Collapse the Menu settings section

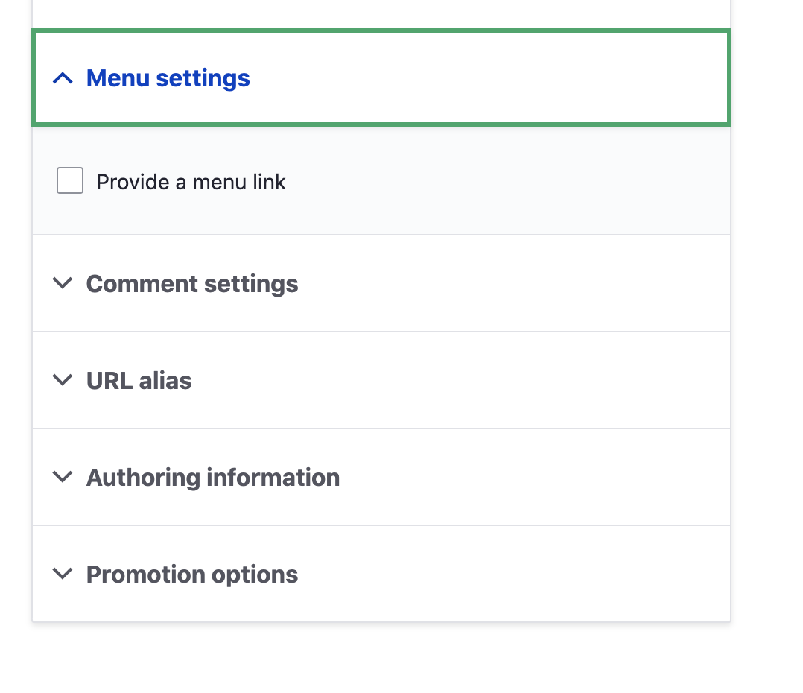[x=168, y=77]
